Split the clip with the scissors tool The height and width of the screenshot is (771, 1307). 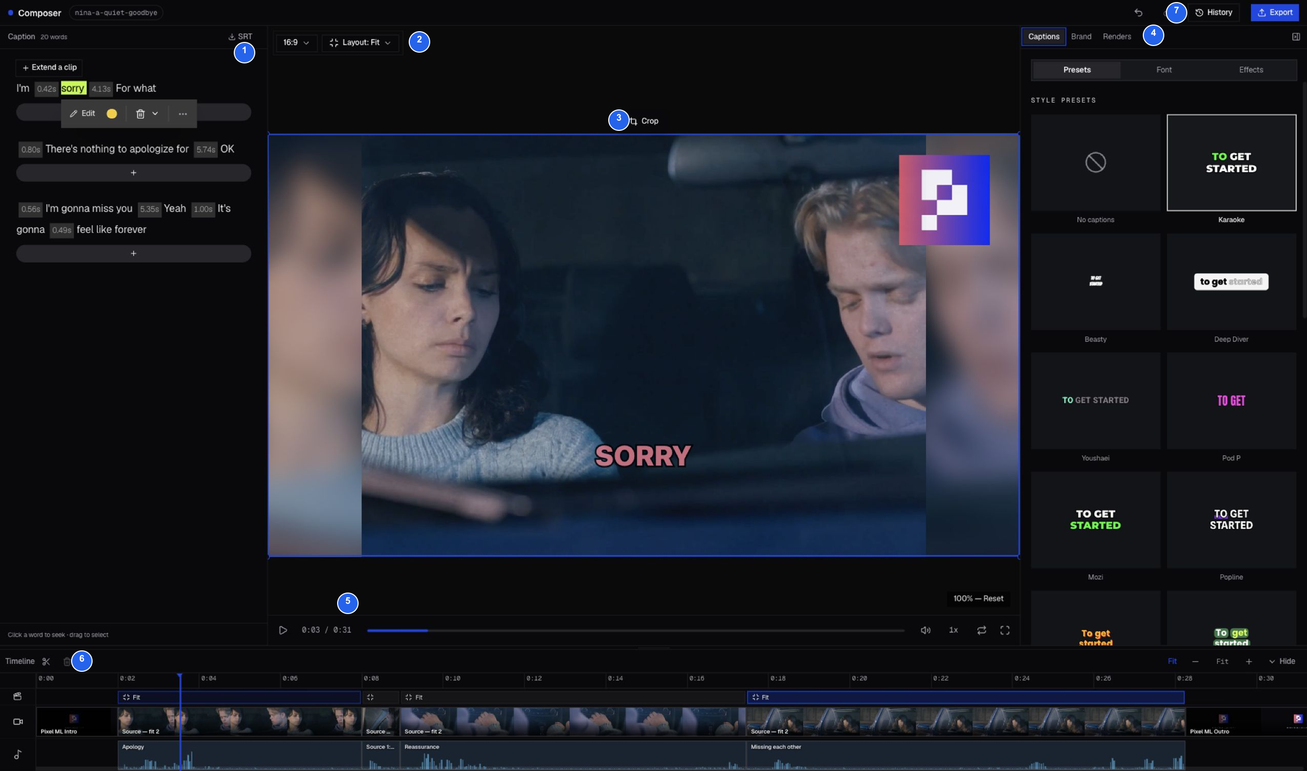tap(46, 662)
